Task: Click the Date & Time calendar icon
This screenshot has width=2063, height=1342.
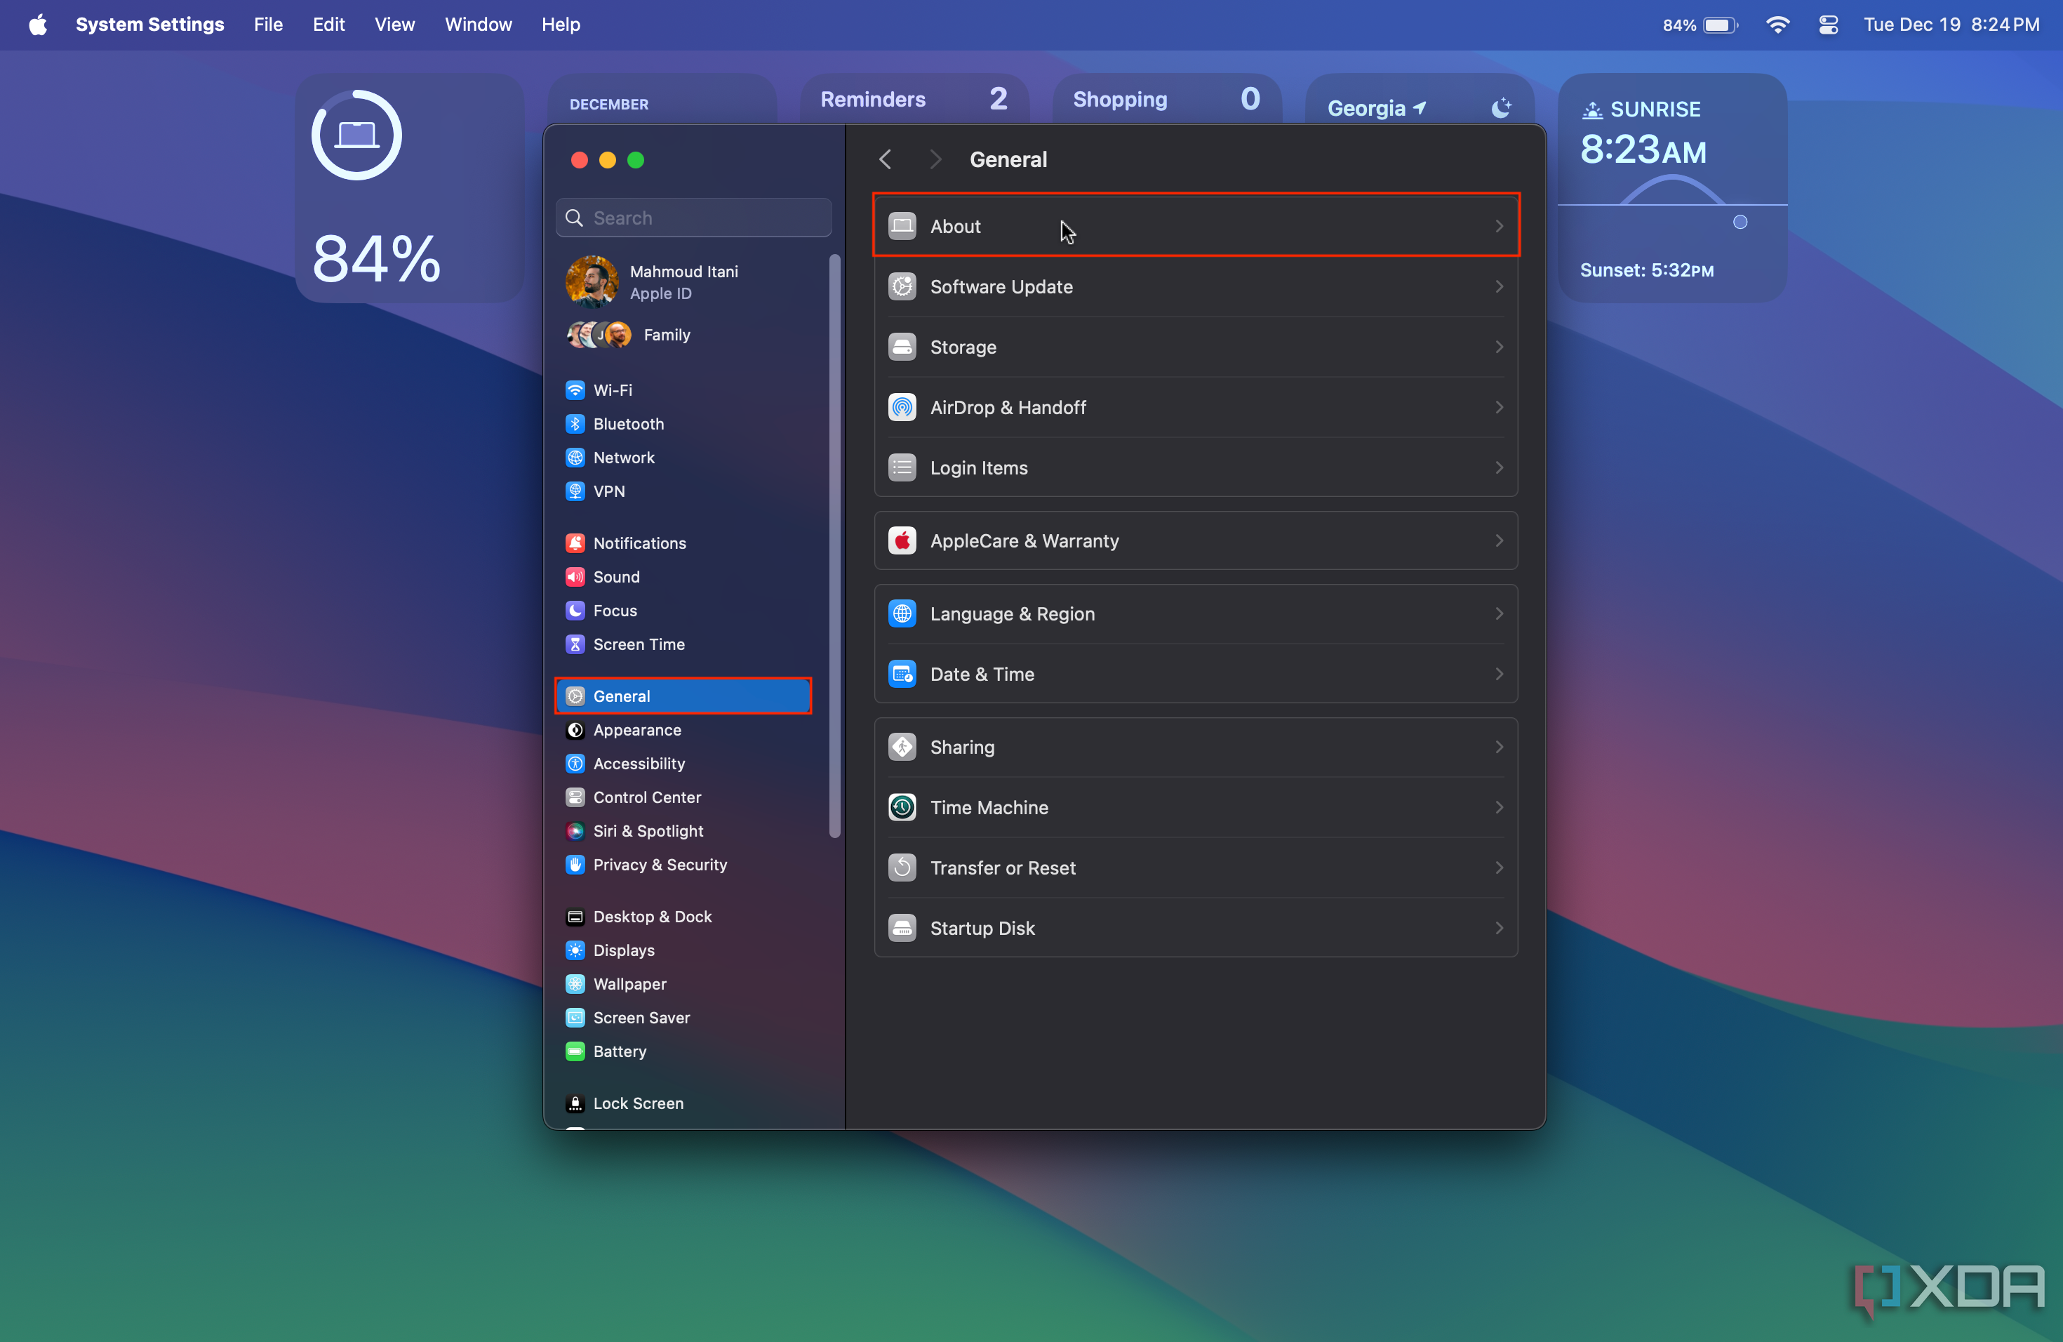Action: click(x=902, y=675)
